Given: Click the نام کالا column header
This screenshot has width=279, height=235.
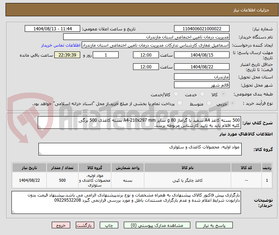Looking at the screenshot, I should tap(188, 168).
